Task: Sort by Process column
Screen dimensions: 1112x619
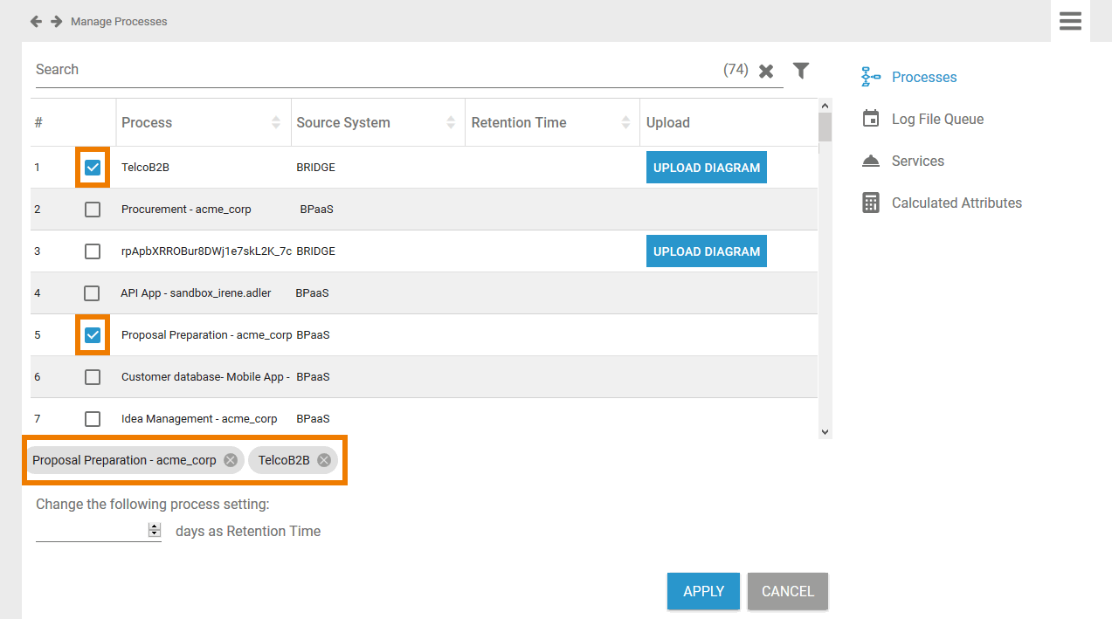Action: tap(276, 123)
